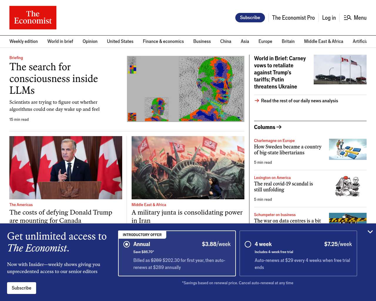Go to the Britain section
Screen dimensions: 376x301
(288, 41)
